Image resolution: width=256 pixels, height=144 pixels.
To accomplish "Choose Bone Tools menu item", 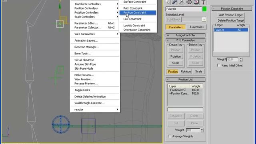I will click(96, 54).
